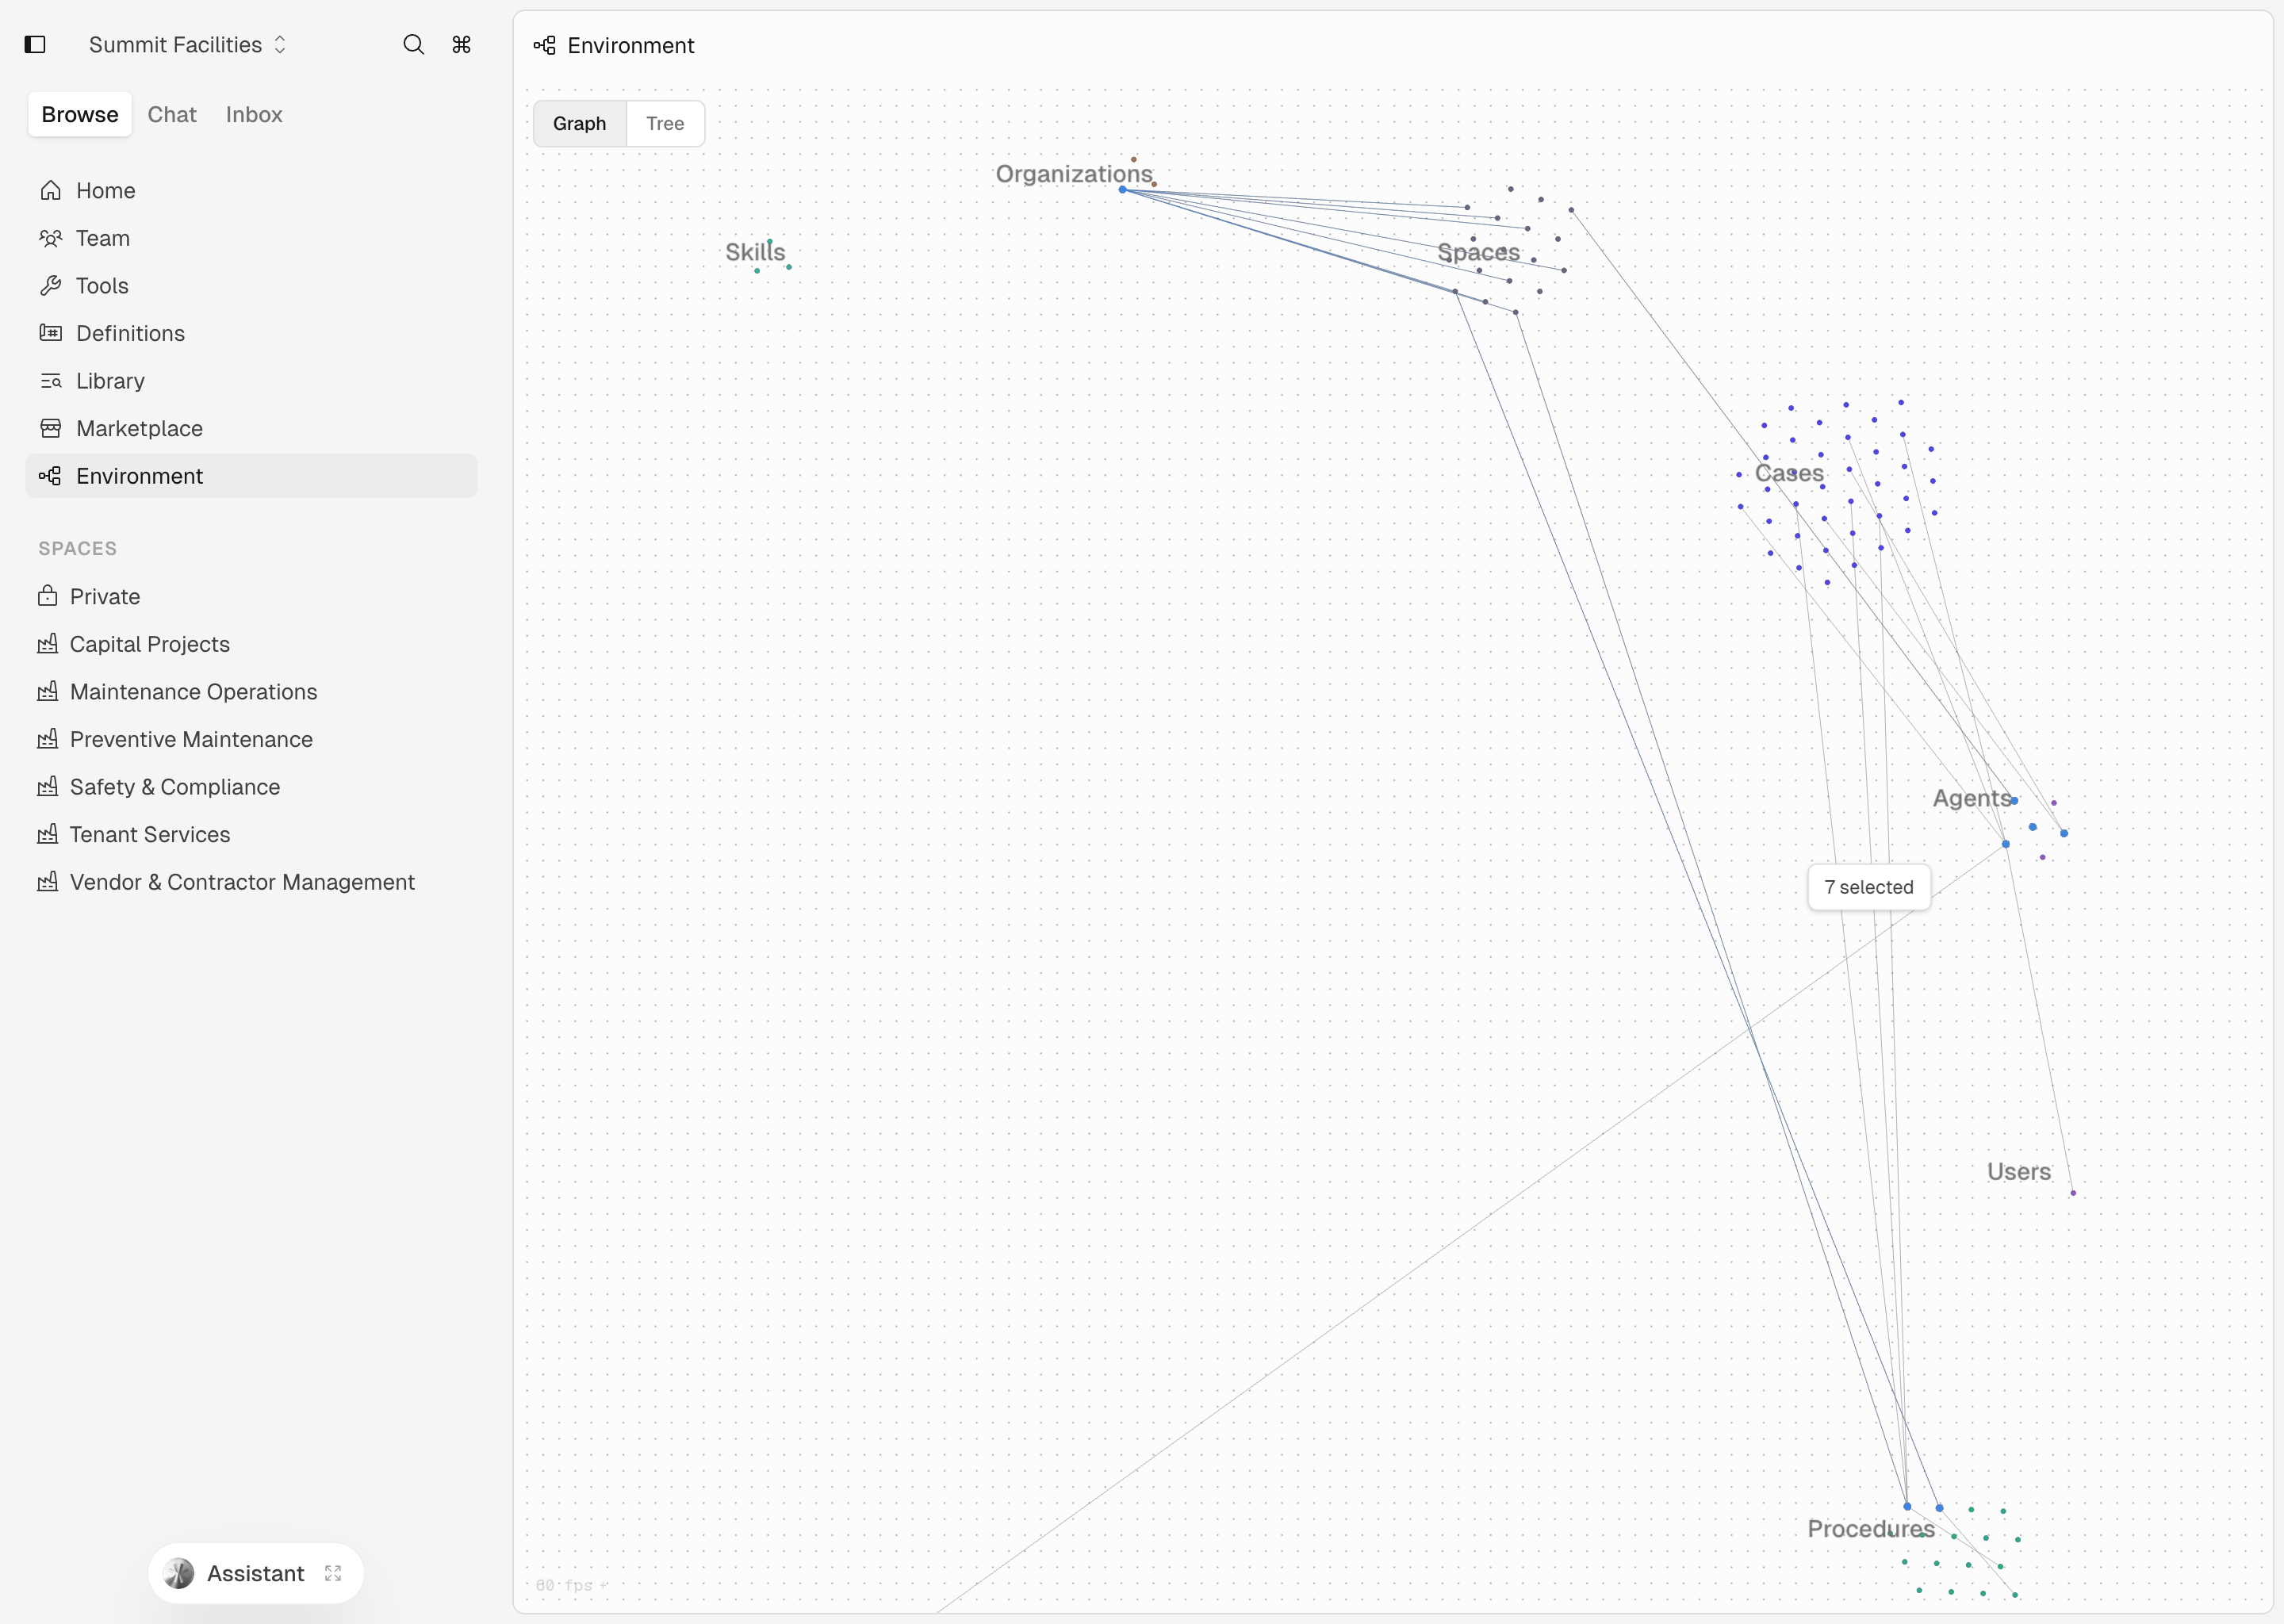Collapse the sidebar panel
This screenshot has height=1624, width=2284.
tap(36, 44)
